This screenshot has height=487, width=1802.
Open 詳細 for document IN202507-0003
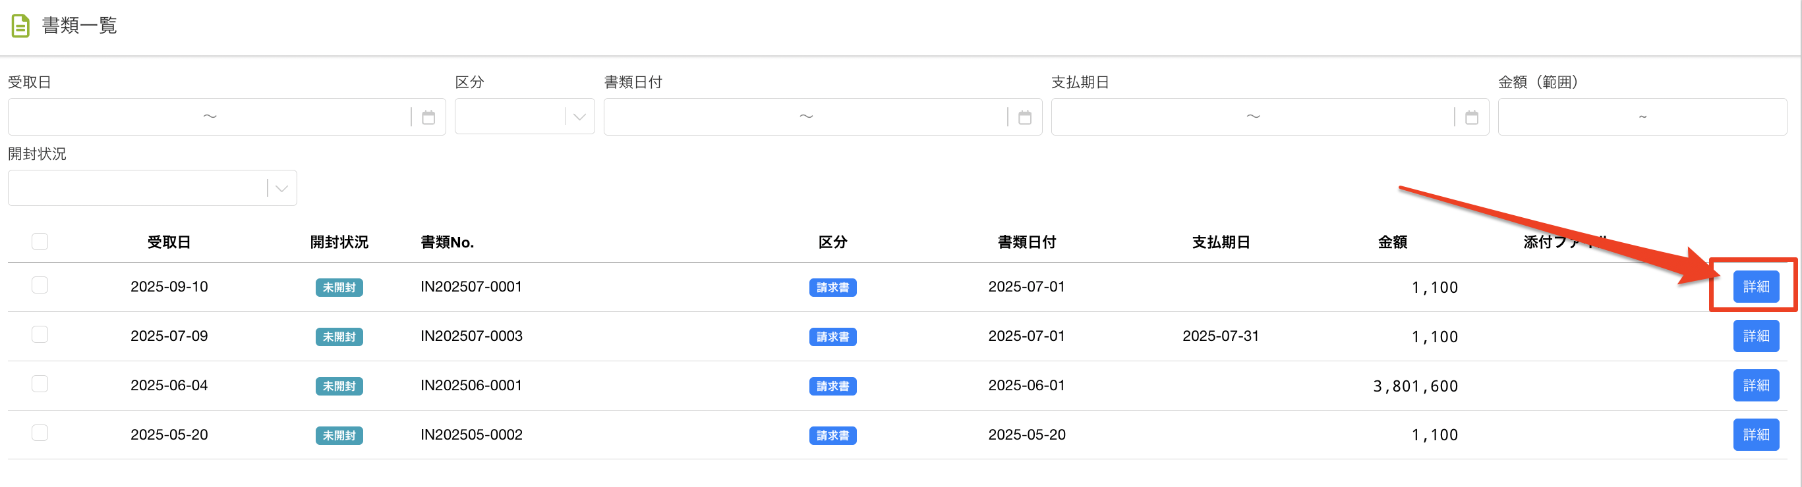coord(1756,337)
